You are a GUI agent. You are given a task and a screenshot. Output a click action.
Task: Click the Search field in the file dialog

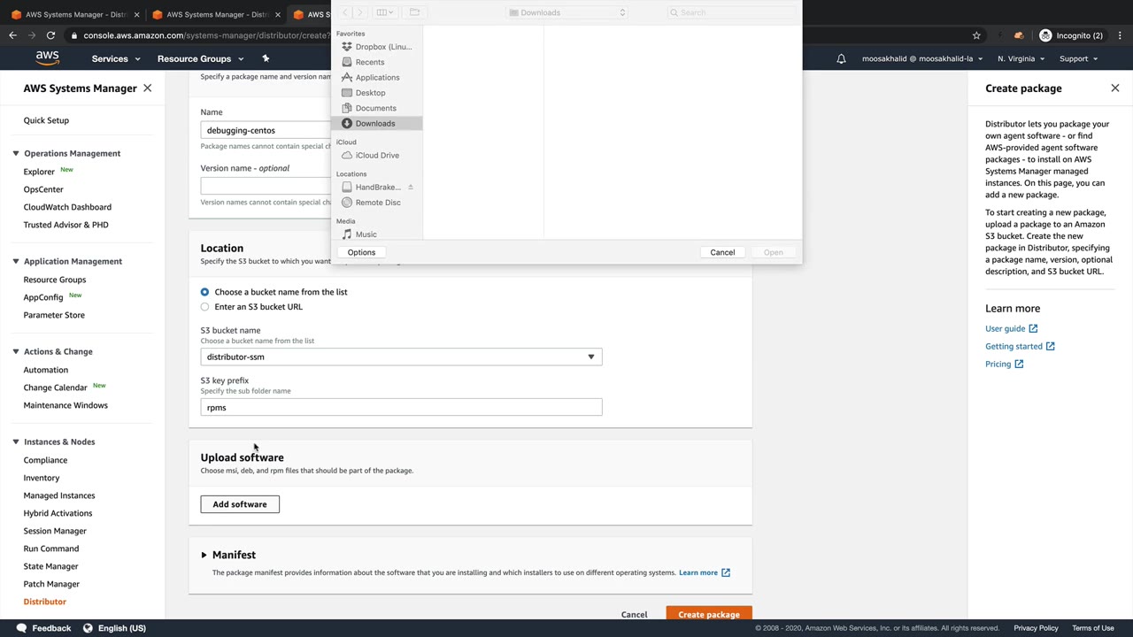pos(730,12)
